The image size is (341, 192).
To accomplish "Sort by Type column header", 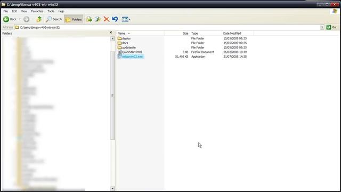I will (x=206, y=33).
